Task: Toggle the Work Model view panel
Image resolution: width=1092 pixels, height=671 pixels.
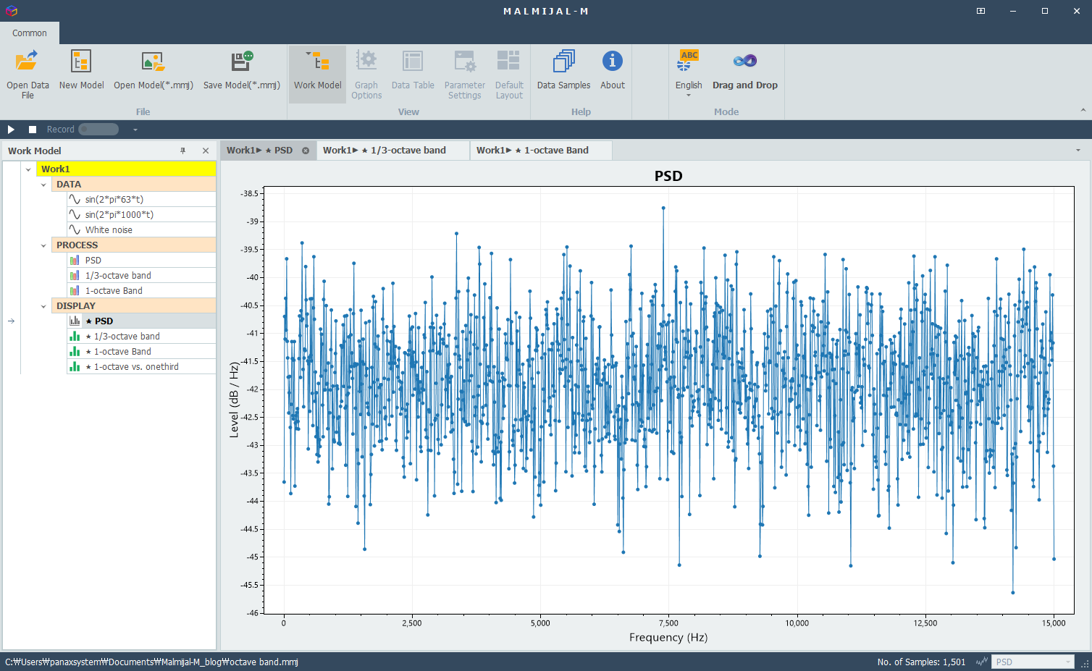Action: point(317,74)
